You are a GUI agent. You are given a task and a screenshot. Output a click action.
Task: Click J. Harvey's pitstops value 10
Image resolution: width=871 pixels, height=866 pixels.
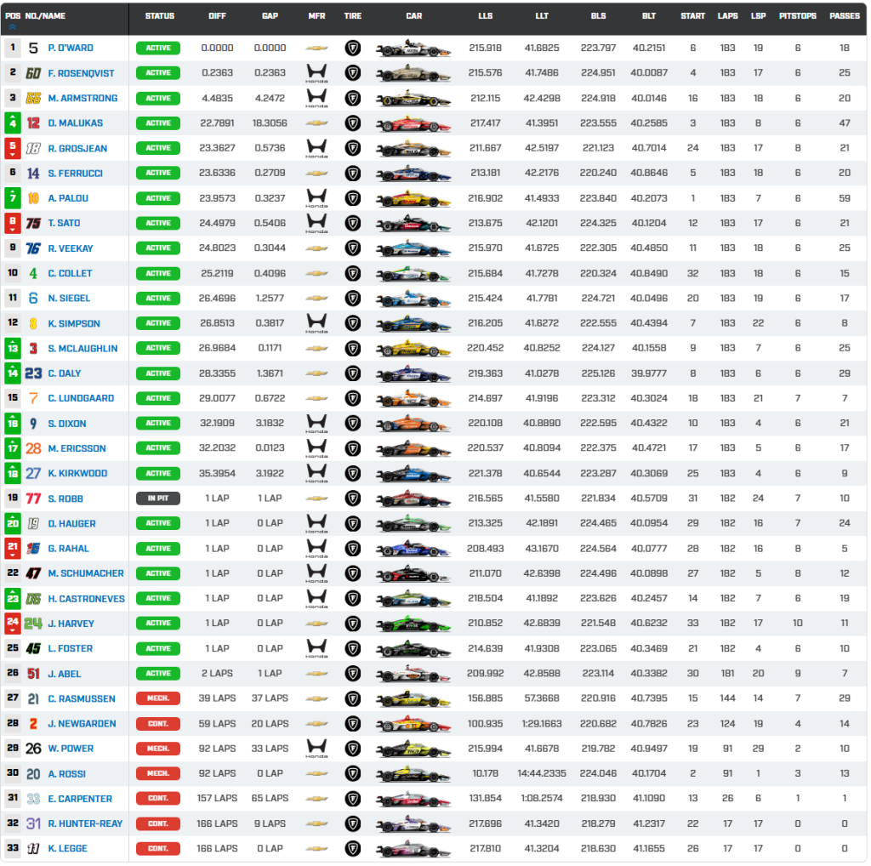point(798,624)
